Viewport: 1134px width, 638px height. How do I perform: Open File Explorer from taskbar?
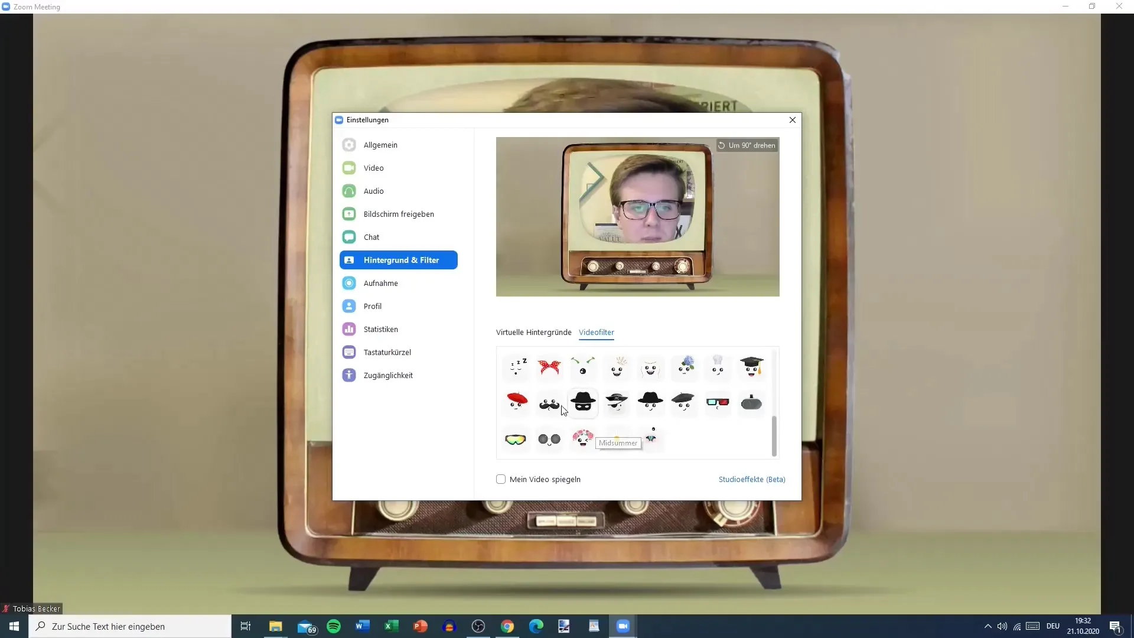click(x=276, y=626)
